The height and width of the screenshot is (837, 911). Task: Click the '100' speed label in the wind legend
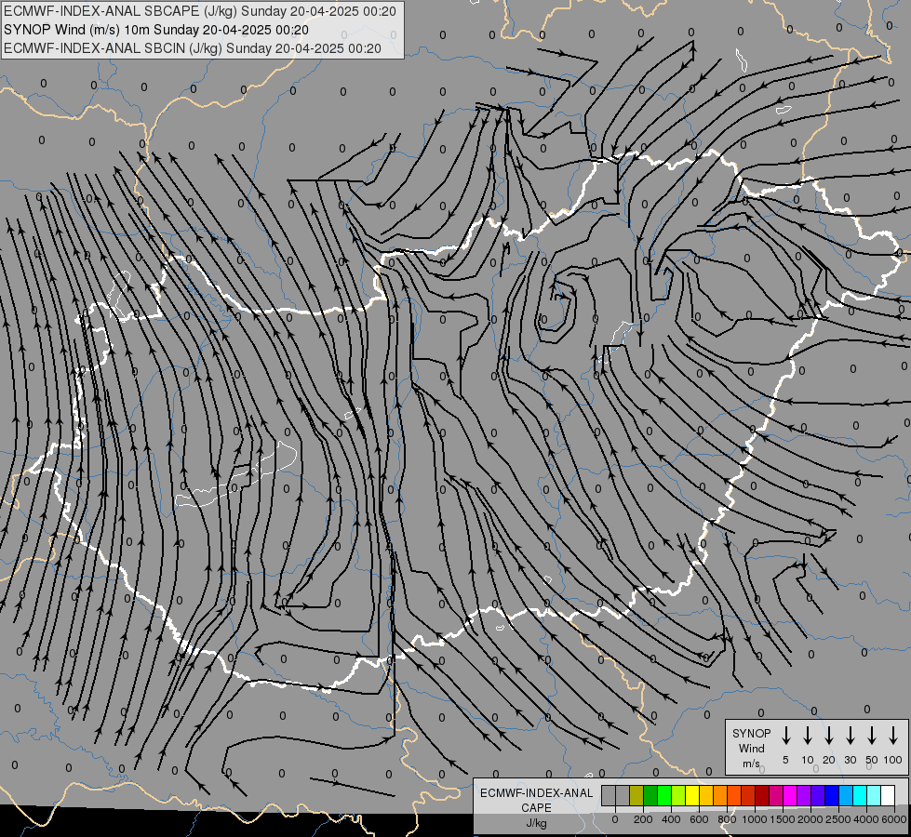(x=893, y=760)
